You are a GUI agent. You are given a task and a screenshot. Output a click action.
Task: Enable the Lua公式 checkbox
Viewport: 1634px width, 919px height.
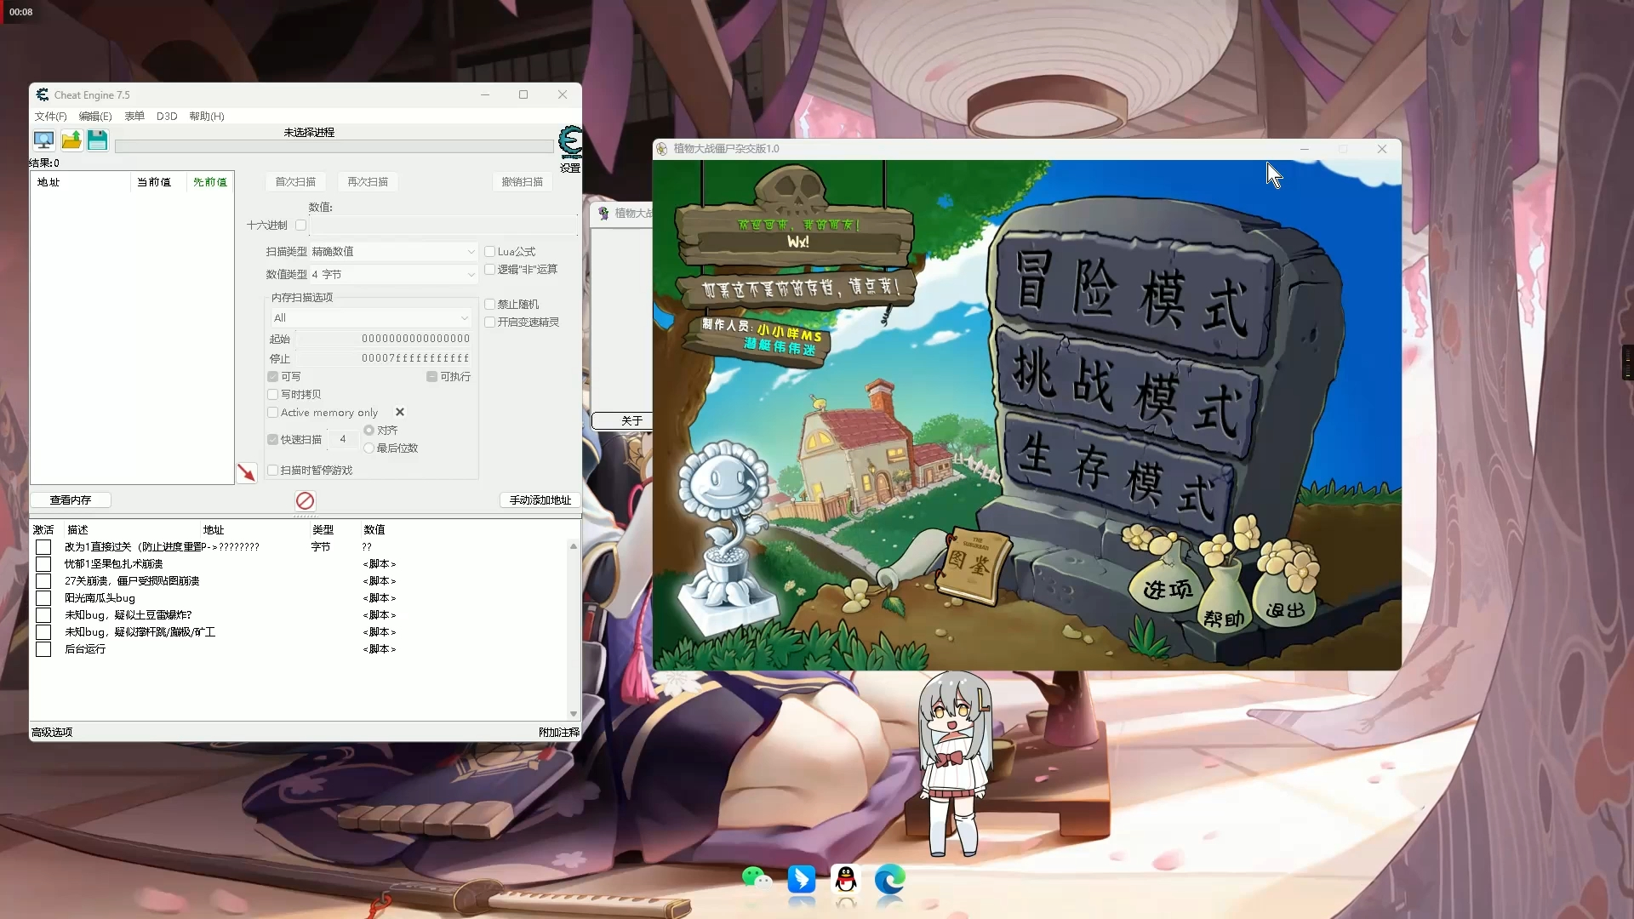[489, 252]
